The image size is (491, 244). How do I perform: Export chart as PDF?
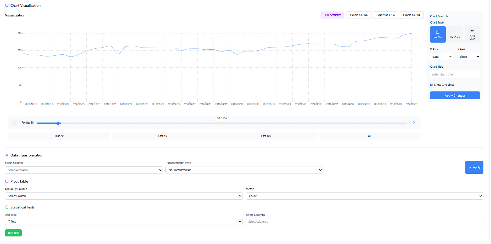[x=412, y=15]
